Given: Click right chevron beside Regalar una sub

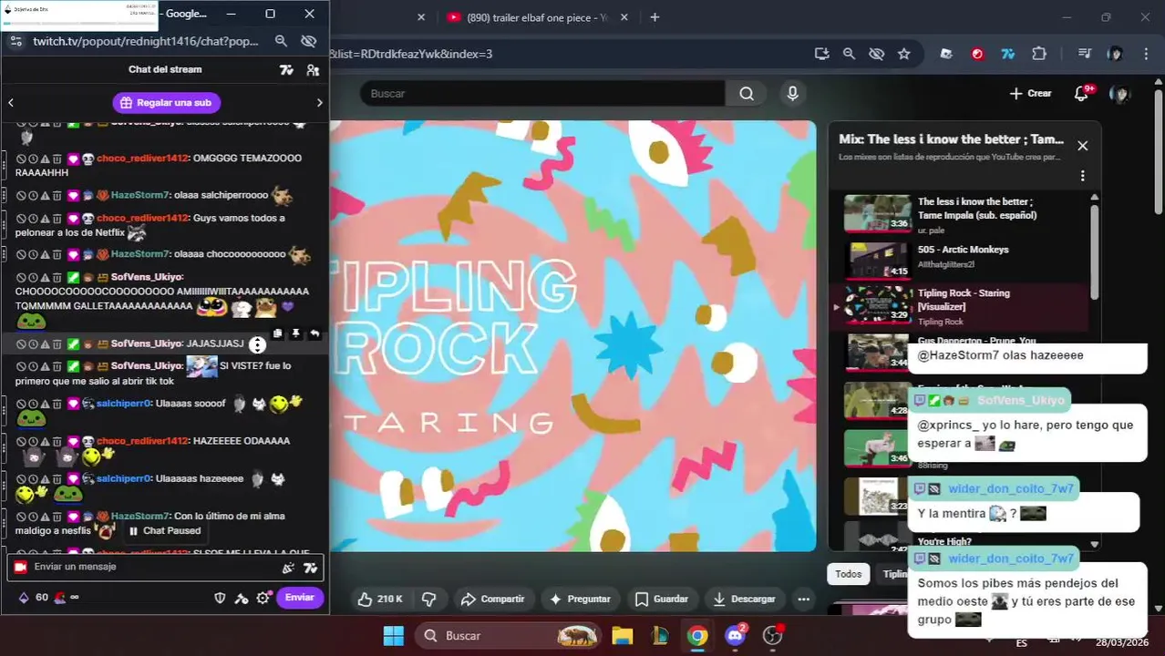Looking at the screenshot, I should [x=319, y=103].
